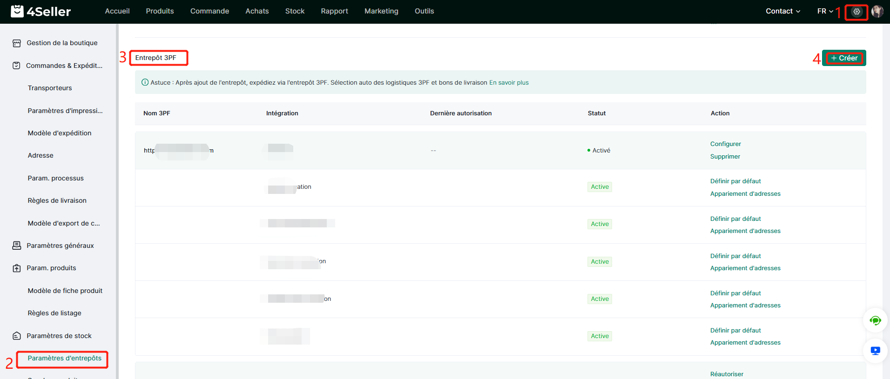
Task: Open Modèle d'expédition in the sidebar
Action: tap(60, 133)
